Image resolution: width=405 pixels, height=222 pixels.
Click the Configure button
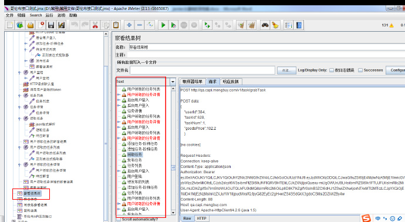click(x=396, y=70)
